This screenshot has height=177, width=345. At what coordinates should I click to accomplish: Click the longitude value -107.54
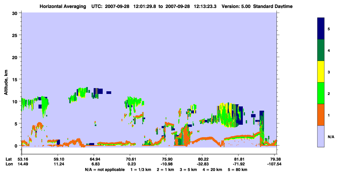[x=275, y=164]
